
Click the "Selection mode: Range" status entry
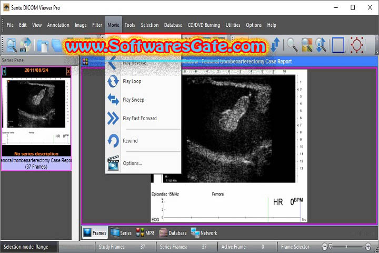26,247
